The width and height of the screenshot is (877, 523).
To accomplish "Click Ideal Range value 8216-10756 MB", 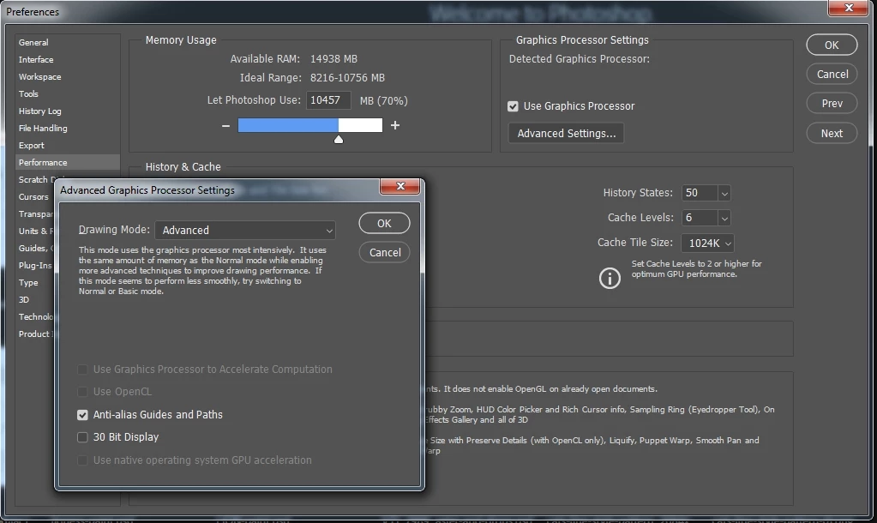I will pyautogui.click(x=347, y=78).
